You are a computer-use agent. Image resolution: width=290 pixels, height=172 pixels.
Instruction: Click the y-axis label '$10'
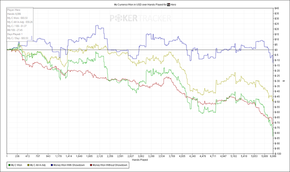pyautogui.click(x=277, y=40)
